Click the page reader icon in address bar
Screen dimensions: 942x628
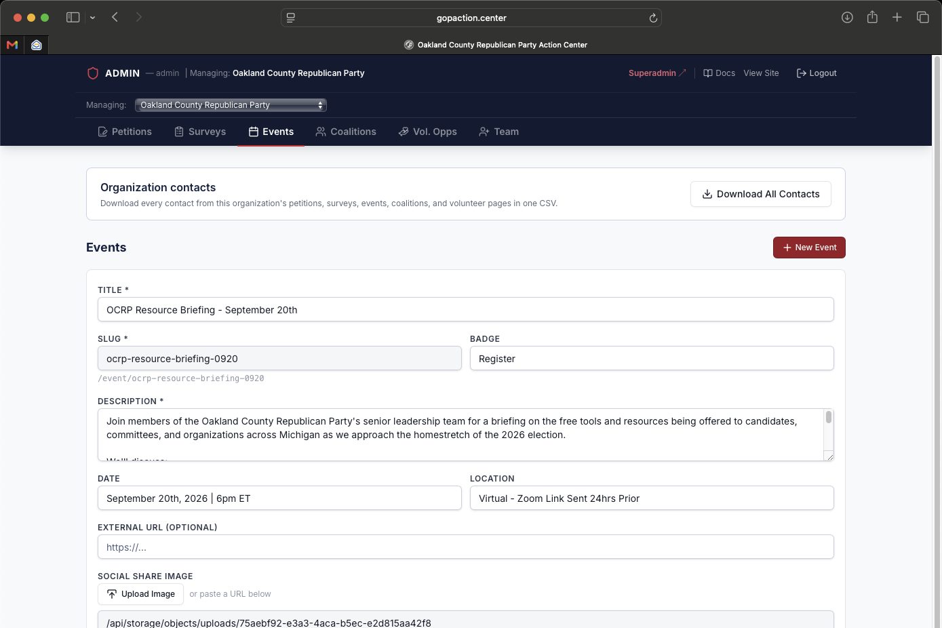tap(291, 18)
